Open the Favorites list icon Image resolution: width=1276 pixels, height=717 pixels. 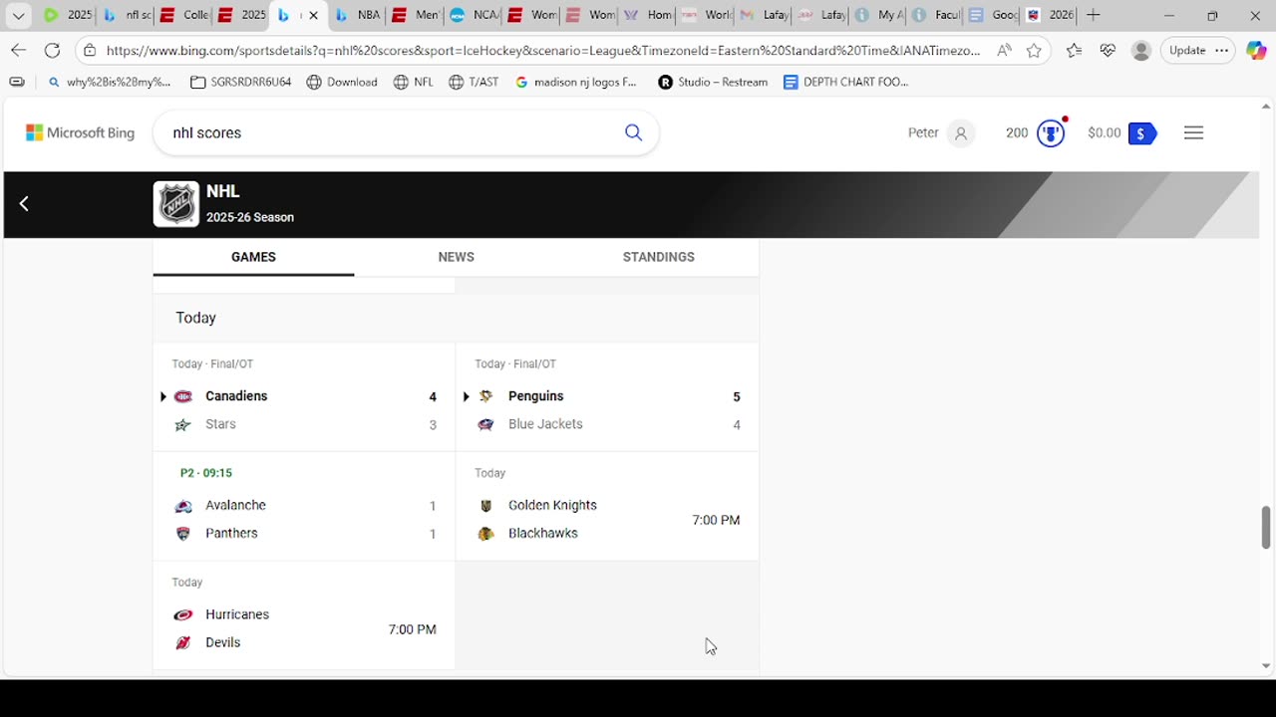1074,51
